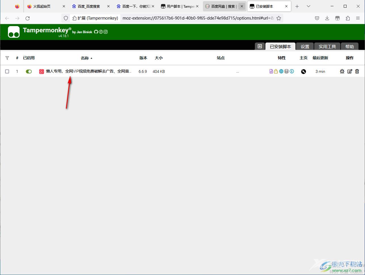Screen dimensions: 365x275
Task: Switch to the 实用工具 tab
Action: tap(327, 46)
